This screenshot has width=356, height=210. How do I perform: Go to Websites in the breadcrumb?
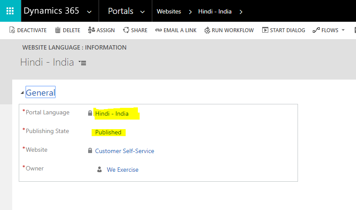point(168,12)
